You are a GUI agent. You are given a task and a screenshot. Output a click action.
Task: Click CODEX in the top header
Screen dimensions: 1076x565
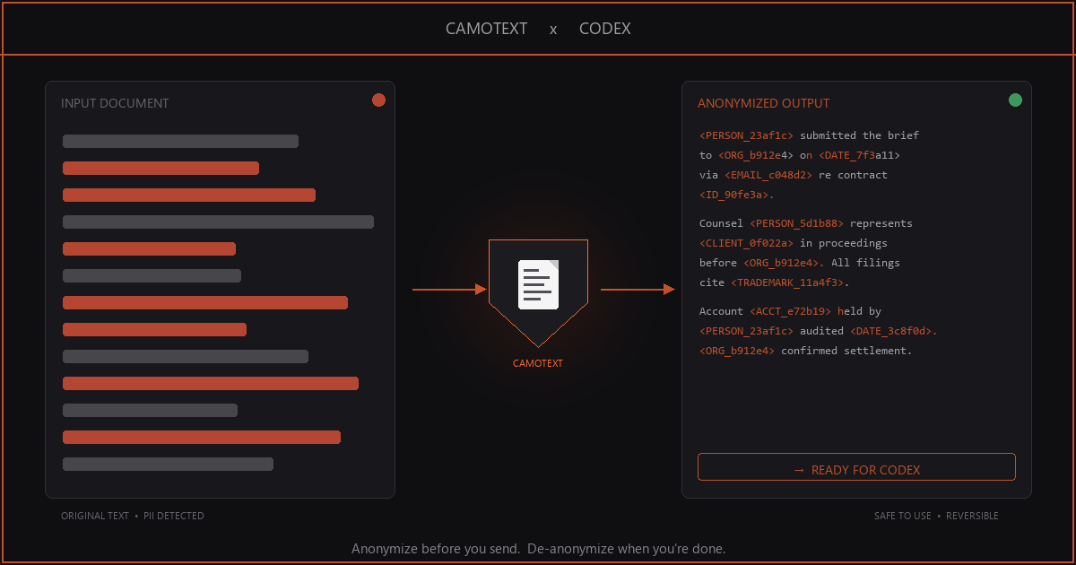[605, 29]
